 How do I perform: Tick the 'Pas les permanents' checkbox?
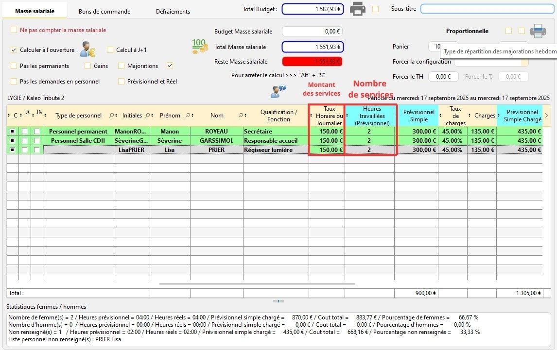[14, 66]
